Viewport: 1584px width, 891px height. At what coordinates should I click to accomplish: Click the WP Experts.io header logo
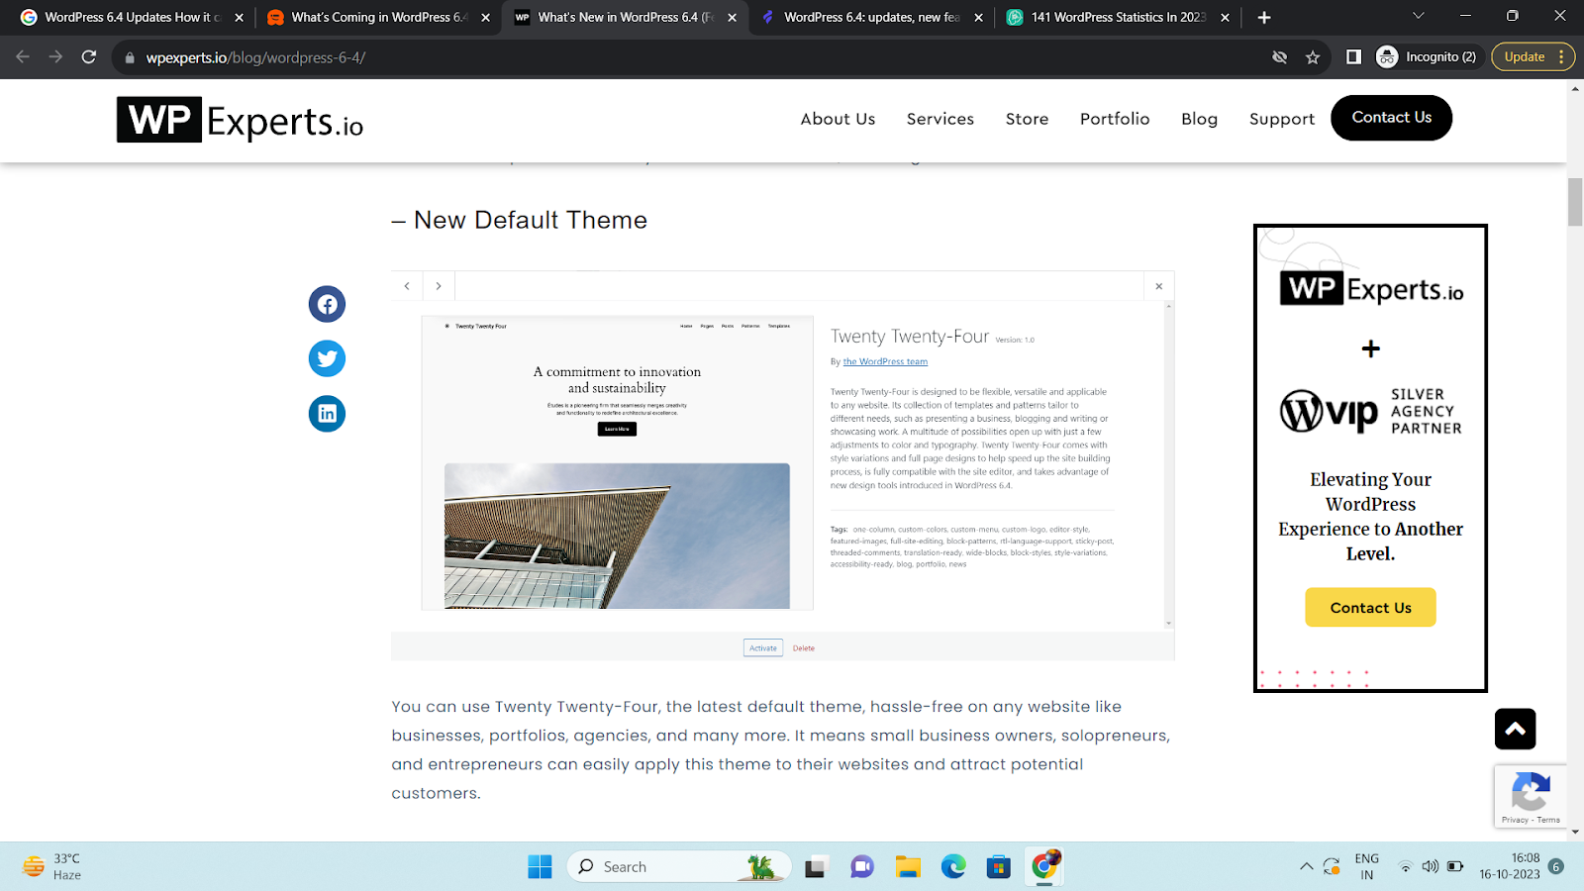[x=241, y=120]
